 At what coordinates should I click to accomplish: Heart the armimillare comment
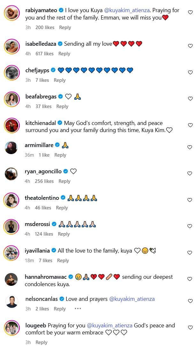(x=190, y=147)
